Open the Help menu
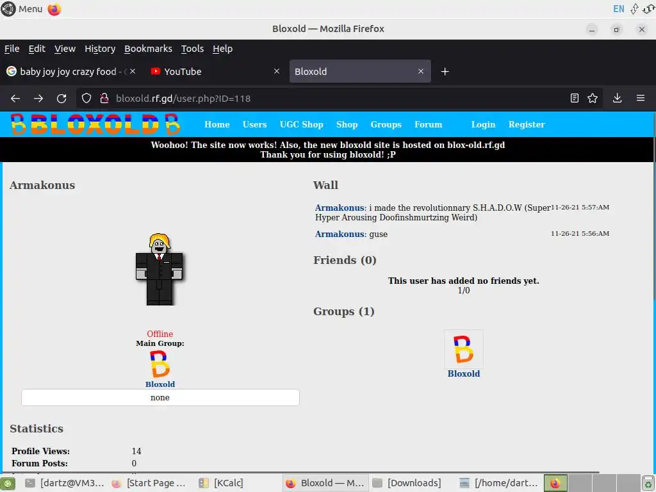Viewport: 656px width, 492px height. [222, 49]
